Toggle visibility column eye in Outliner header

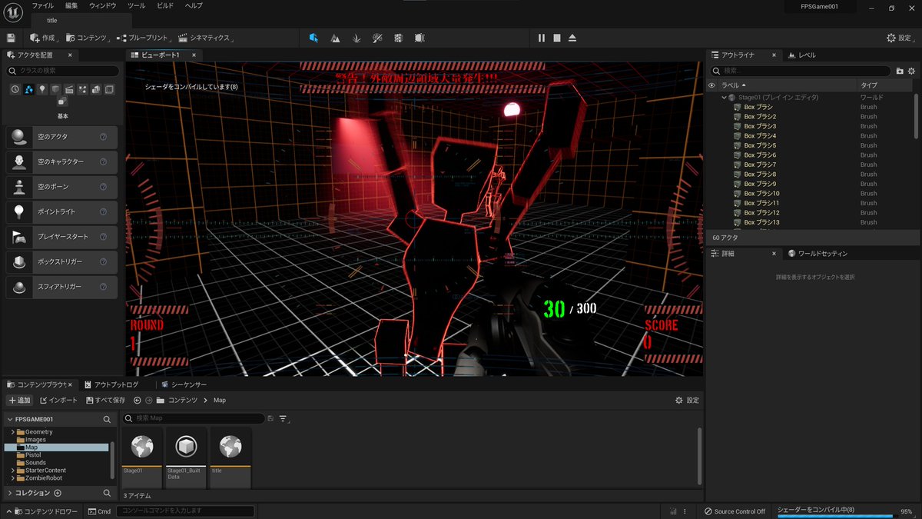coord(711,85)
